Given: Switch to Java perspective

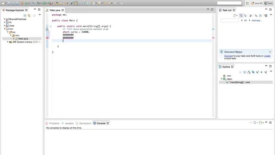Looking at the screenshot, I should point(269,3).
